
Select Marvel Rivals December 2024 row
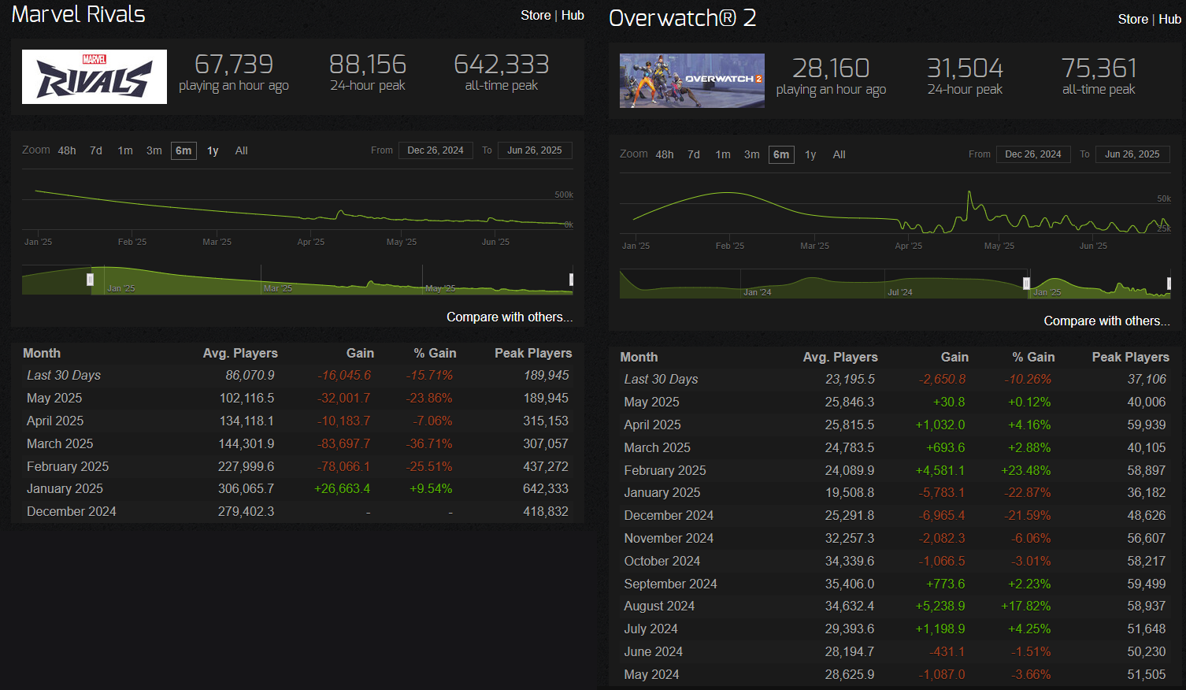(298, 512)
